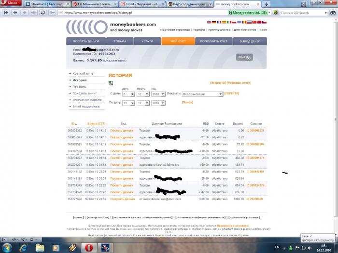The width and height of the screenshot is (338, 253).
Task: Select the German flag language
Action: pos(214,22)
